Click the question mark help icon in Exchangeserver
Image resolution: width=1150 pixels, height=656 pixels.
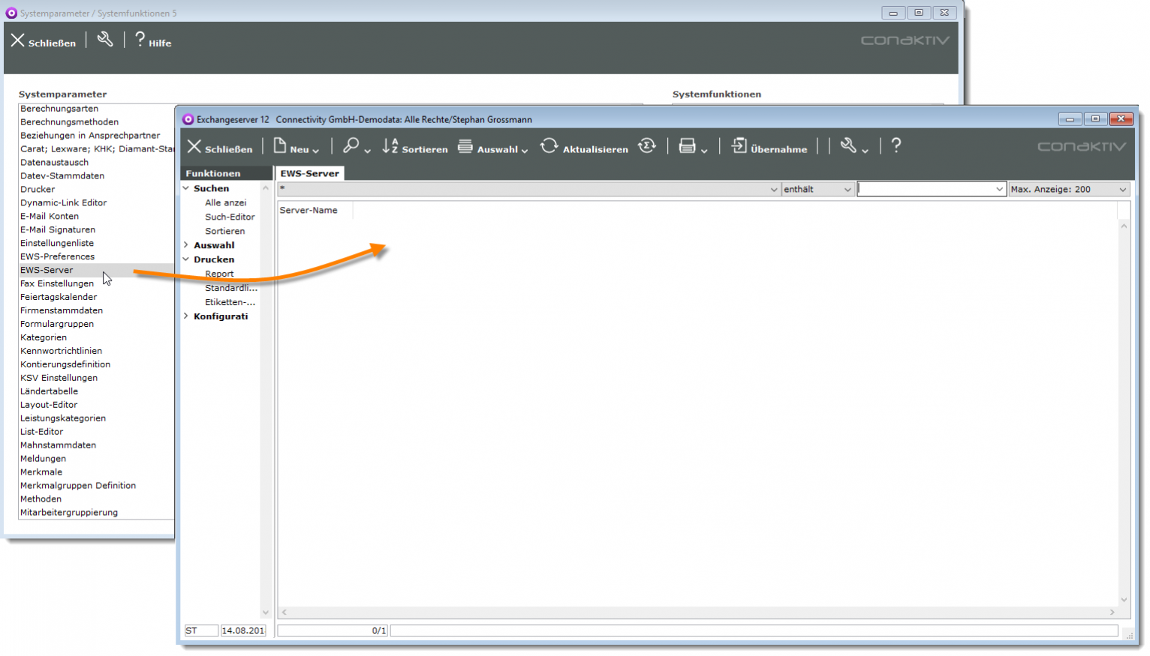pos(896,146)
